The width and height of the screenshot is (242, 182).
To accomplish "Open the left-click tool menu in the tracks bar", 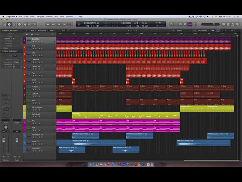I will [129, 30].
